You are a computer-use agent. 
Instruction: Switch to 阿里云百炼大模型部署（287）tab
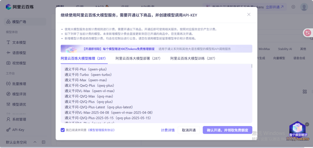[138, 59]
